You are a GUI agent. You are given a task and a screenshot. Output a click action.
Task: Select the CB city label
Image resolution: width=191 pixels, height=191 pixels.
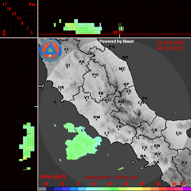[x=154, y=130]
